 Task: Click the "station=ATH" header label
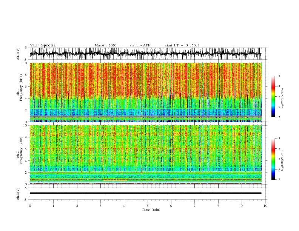coord(140,45)
